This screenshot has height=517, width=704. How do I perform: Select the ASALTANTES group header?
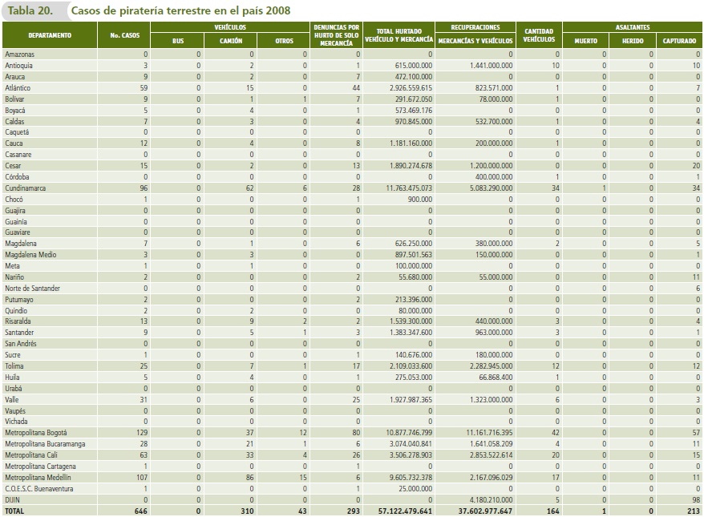coord(633,26)
